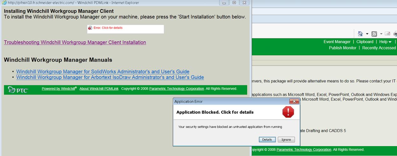Click the Read Mail icon in browser toolbar
The width and height of the screenshot is (397, 156).
pyautogui.click(x=387, y=34)
